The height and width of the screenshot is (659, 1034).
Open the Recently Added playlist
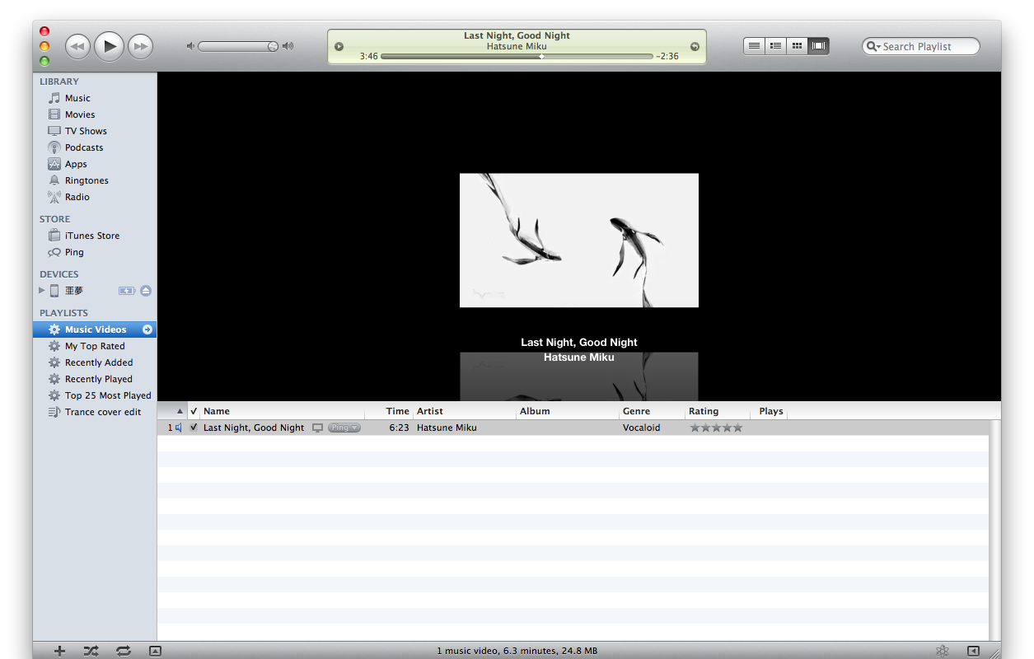(x=99, y=362)
